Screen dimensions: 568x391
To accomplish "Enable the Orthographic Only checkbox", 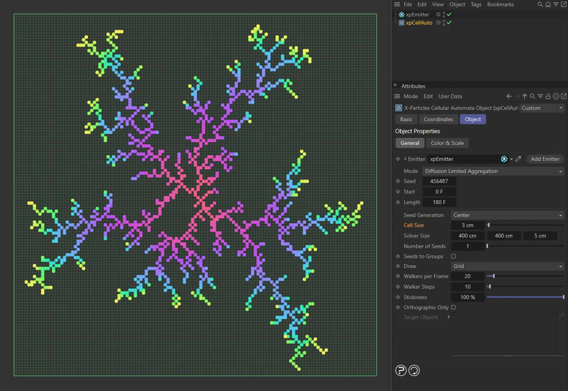I will 453,307.
